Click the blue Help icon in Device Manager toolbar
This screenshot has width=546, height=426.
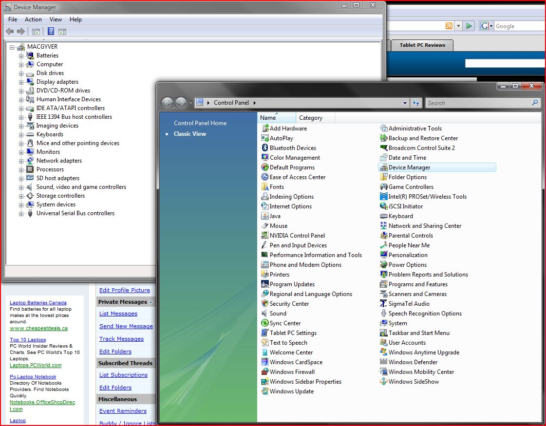(x=51, y=31)
